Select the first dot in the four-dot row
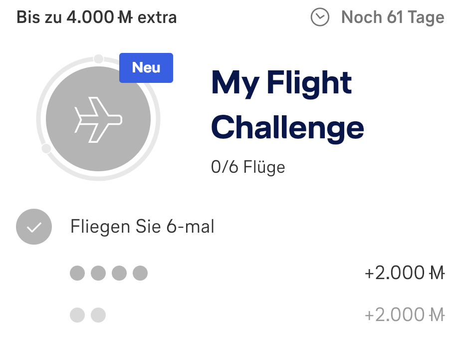This screenshot has height=356, width=453. point(77,273)
